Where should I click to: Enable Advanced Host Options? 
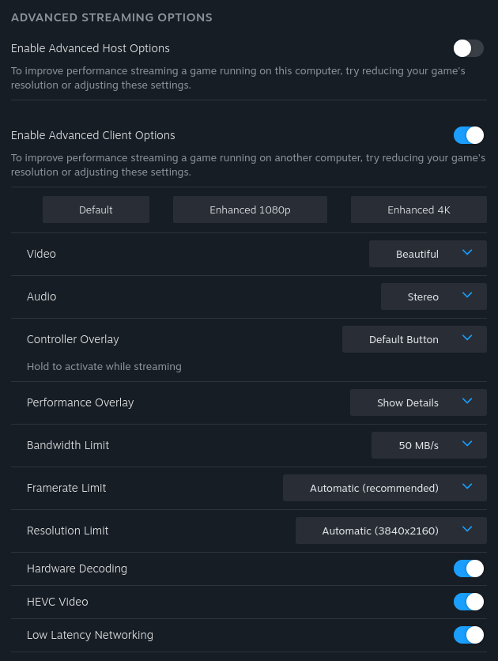tap(468, 48)
